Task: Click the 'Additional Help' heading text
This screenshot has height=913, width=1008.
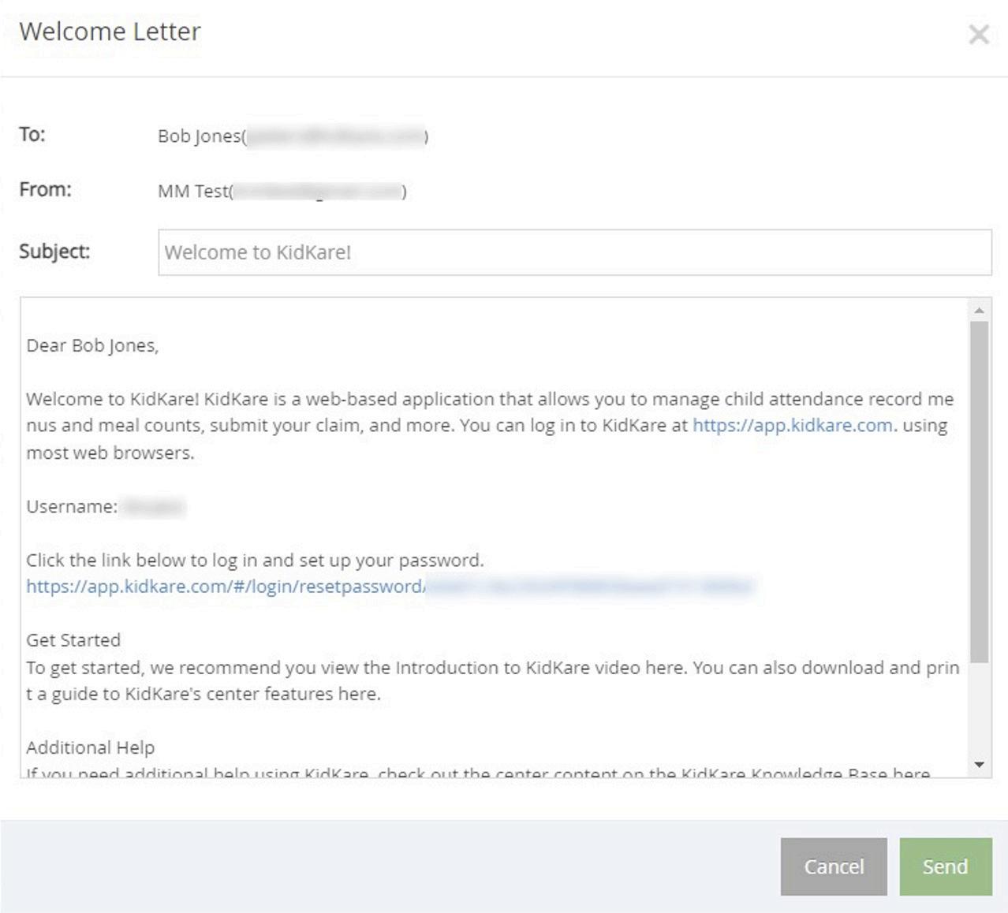Action: 90,747
